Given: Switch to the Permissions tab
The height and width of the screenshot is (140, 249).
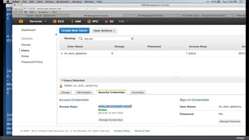Looking at the screenshot, I should [84, 93].
